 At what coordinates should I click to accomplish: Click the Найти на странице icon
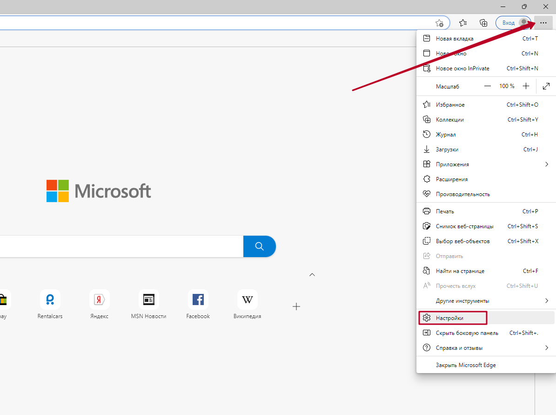[x=427, y=271]
